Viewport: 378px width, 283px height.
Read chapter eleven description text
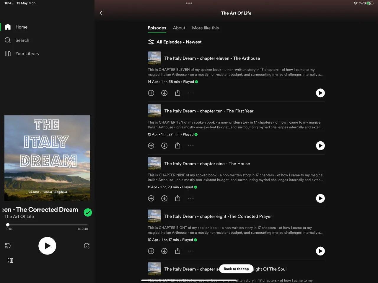tap(235, 72)
